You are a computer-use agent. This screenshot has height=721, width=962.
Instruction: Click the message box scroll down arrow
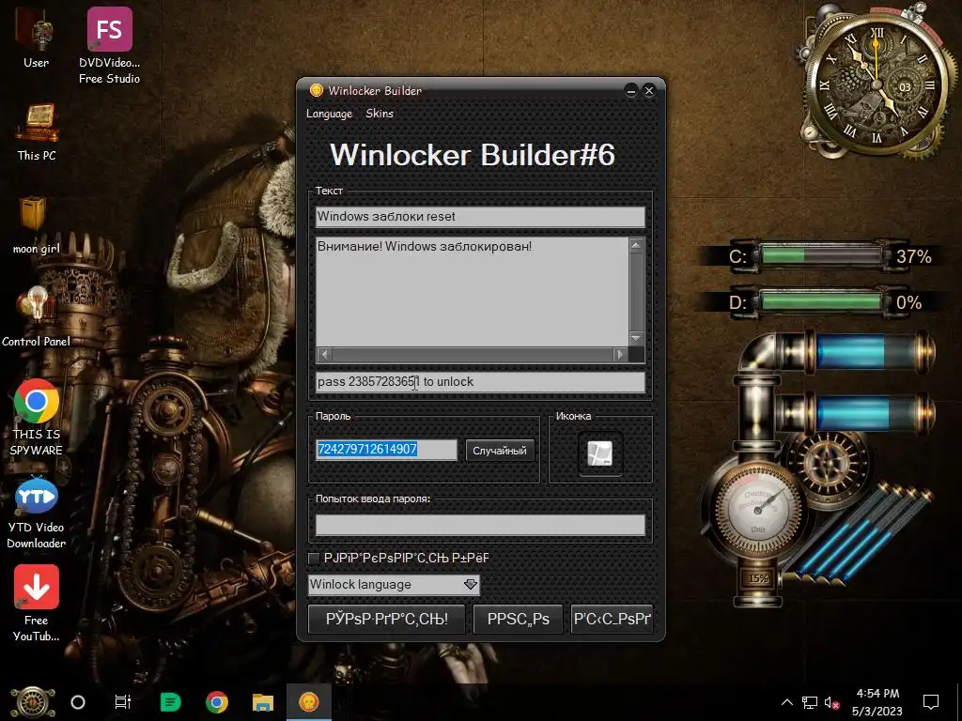[636, 338]
